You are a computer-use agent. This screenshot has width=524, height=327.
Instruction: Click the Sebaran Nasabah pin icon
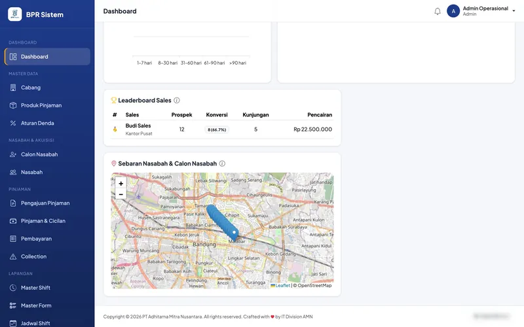tap(113, 163)
